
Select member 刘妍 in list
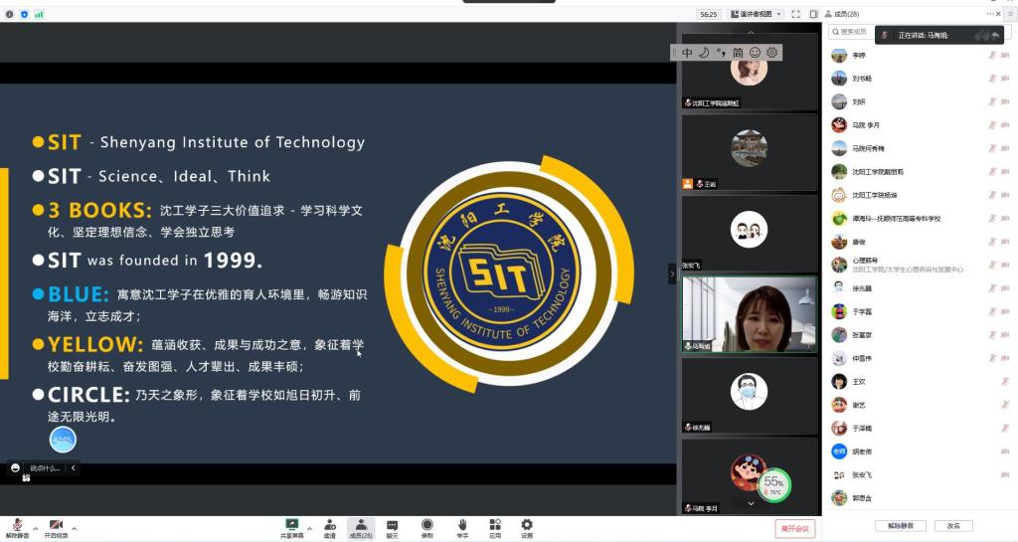(921, 101)
